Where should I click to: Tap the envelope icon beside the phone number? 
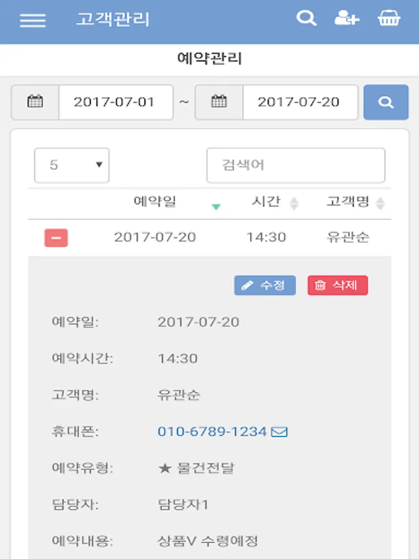tap(279, 432)
